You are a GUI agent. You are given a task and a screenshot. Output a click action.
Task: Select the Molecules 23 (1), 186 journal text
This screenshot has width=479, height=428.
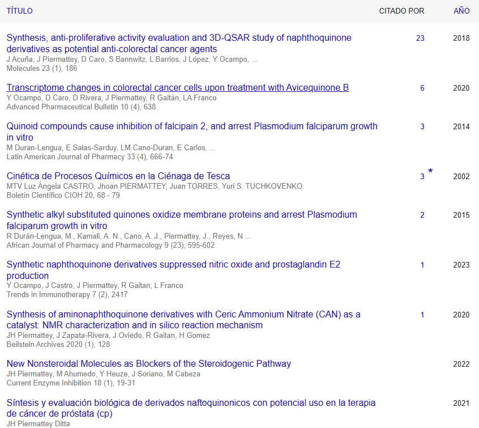pyautogui.click(x=42, y=68)
